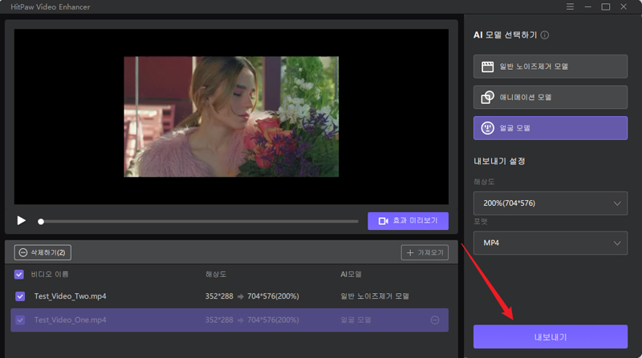Open the MP4 format dropdown
The width and height of the screenshot is (642, 358).
coord(550,242)
